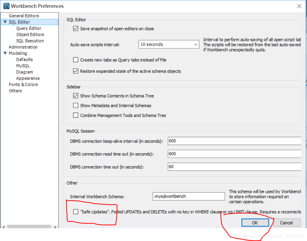Click the OK button

pos(255,223)
